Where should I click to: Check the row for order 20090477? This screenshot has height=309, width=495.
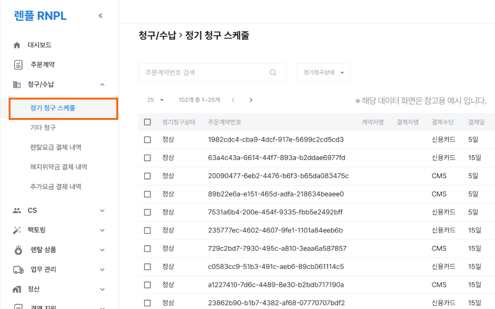147,176
